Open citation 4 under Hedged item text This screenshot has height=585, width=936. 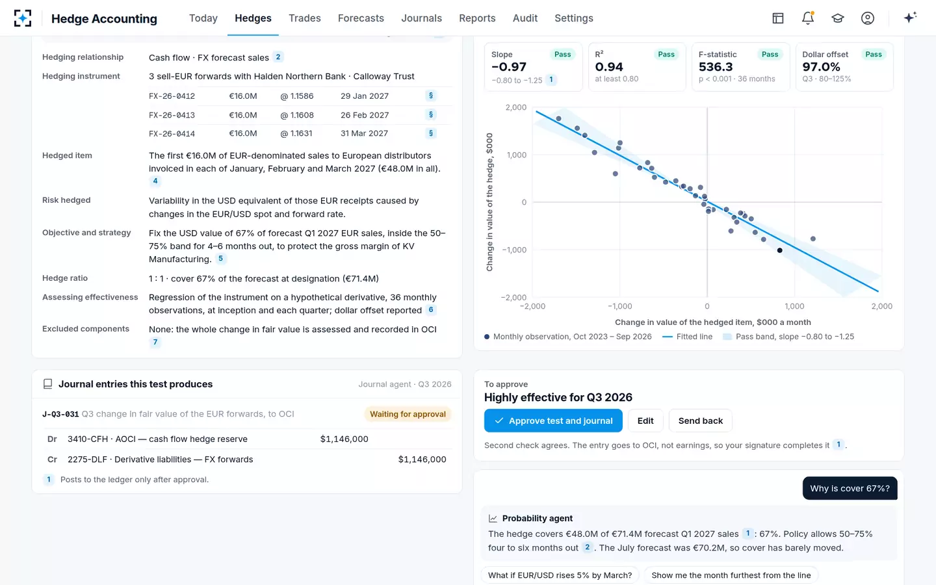coord(155,181)
